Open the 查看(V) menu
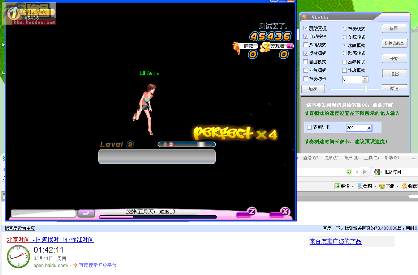Viewport: 418px width, 275px height. coord(311,158)
